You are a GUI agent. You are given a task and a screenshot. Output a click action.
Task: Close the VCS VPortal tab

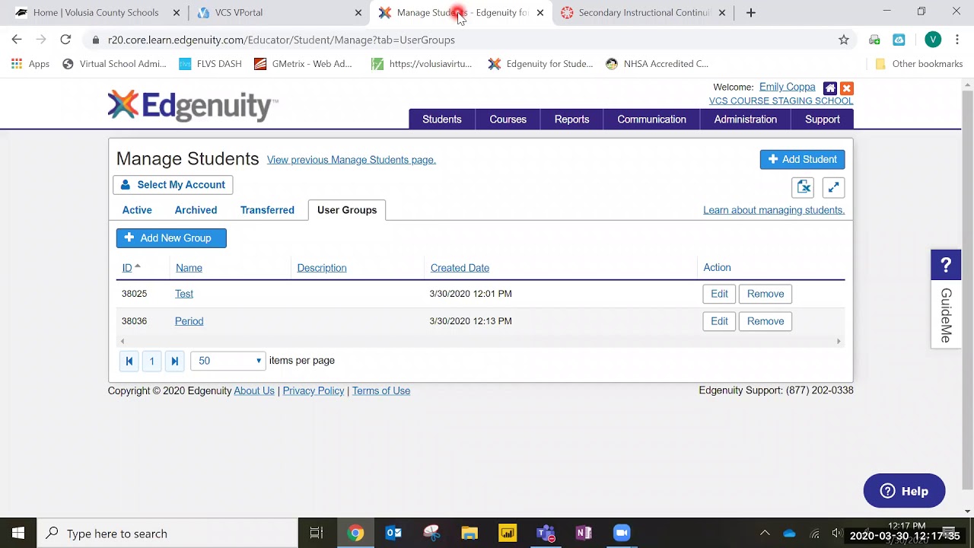[358, 12]
